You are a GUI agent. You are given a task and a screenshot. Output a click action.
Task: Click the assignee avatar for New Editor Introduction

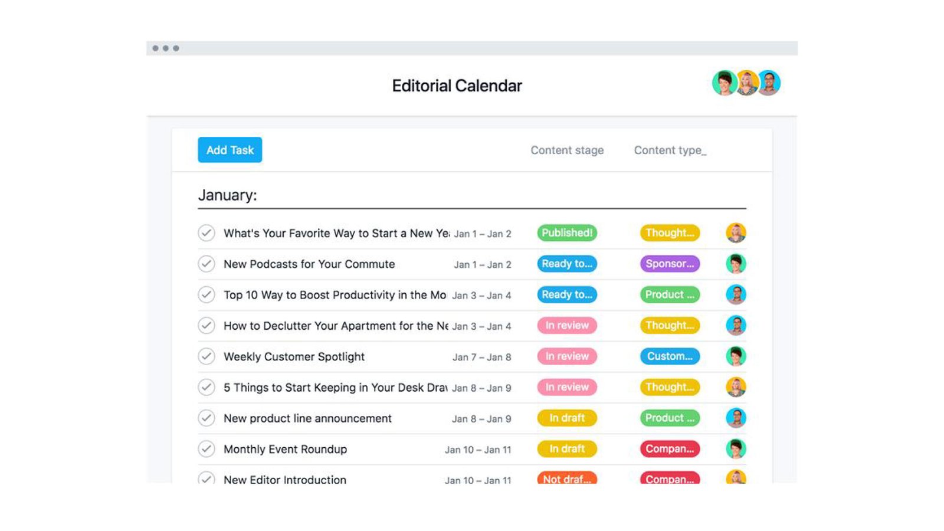coord(736,478)
